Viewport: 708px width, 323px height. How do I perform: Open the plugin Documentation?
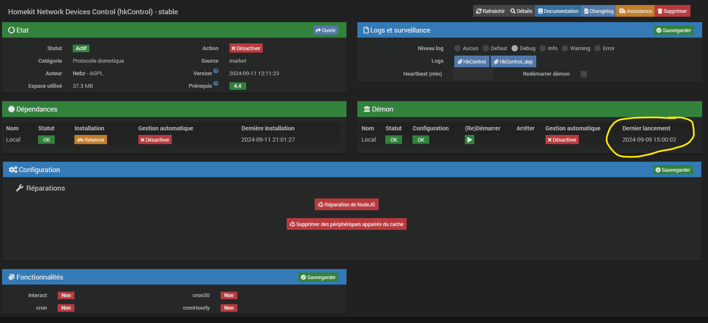click(x=558, y=11)
